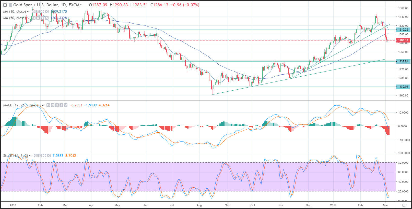Click the Aug label on time axis
412x209 pixels.
click(199, 205)
